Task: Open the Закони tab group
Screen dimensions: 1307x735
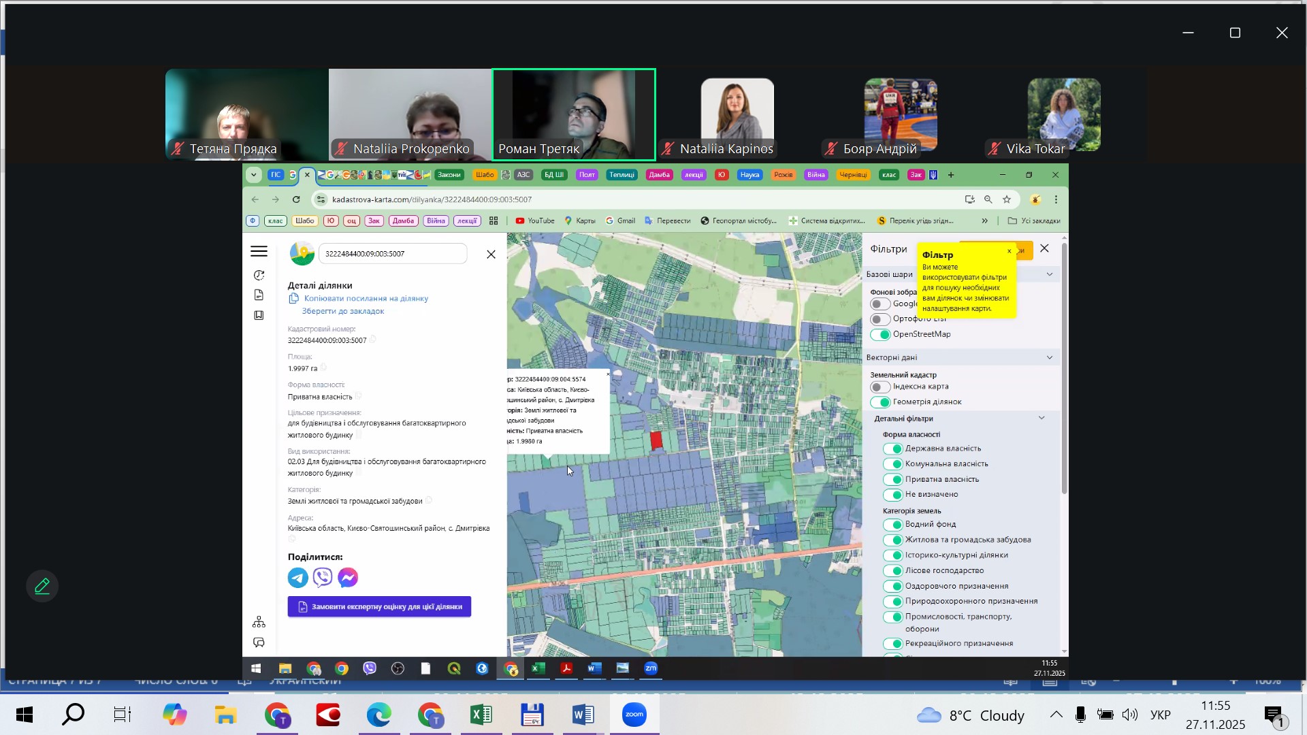Action: 449,175
